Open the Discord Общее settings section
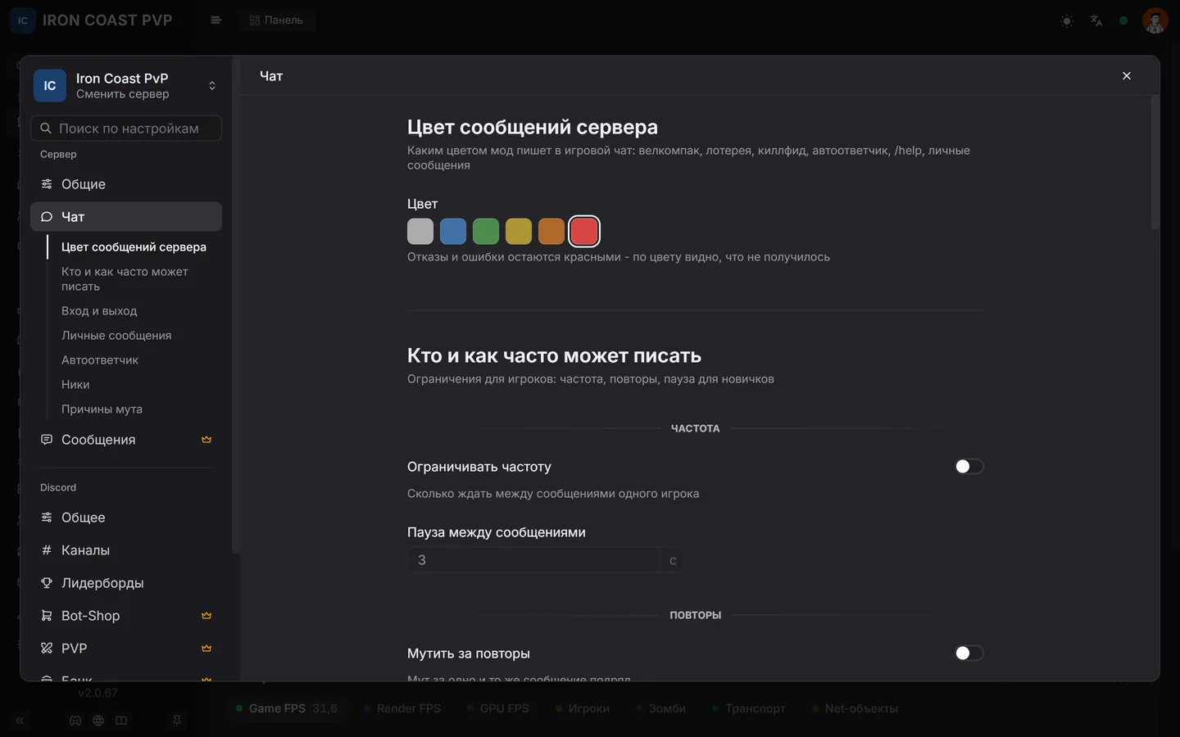This screenshot has width=1180, height=737. [126, 518]
